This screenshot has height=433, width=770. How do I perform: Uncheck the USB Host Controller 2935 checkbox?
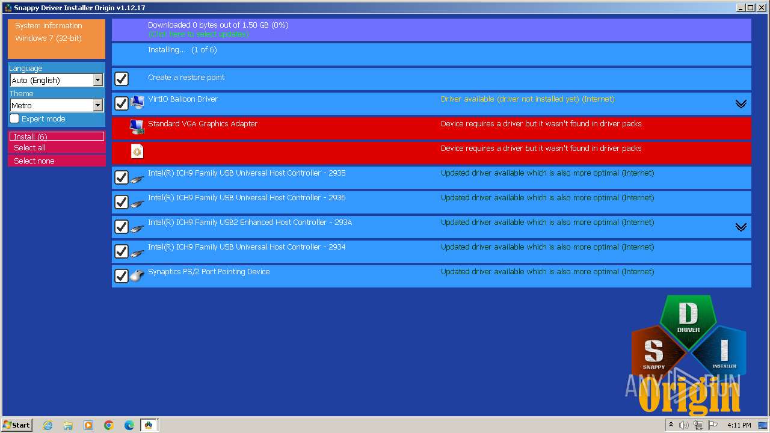tap(122, 177)
